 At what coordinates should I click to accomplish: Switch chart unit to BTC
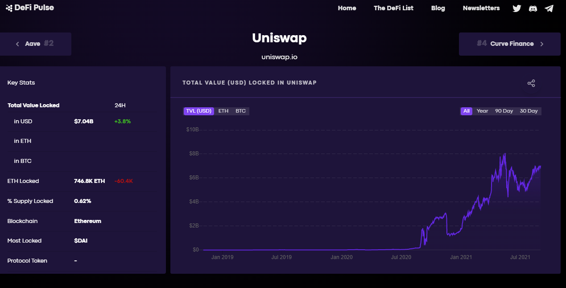241,111
